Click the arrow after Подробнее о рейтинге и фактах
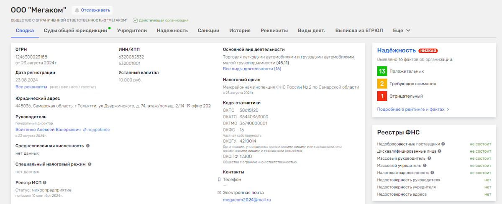The height and width of the screenshot is (204, 502). (x=448, y=109)
